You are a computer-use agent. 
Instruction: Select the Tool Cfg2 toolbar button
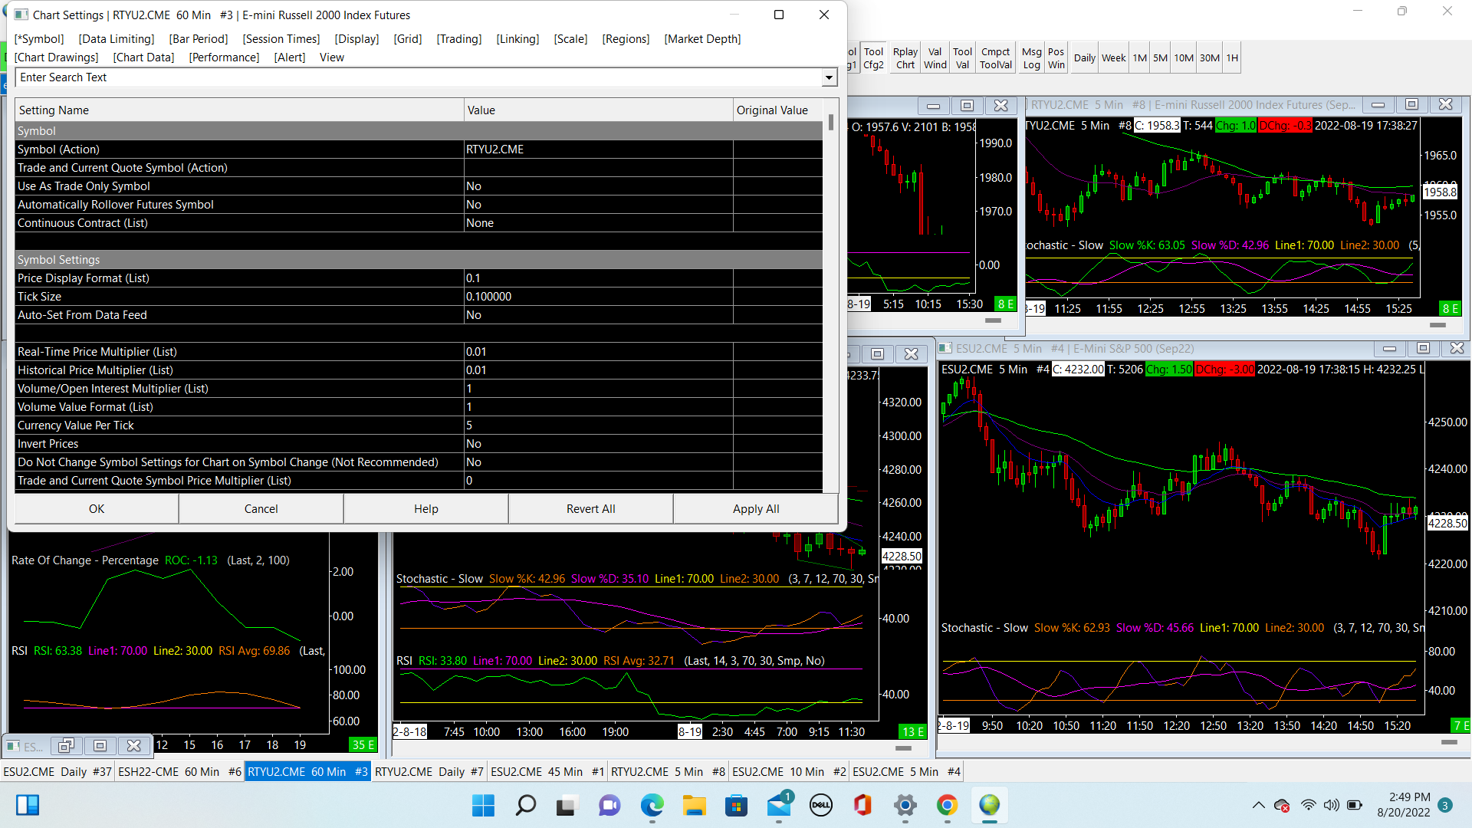(873, 58)
